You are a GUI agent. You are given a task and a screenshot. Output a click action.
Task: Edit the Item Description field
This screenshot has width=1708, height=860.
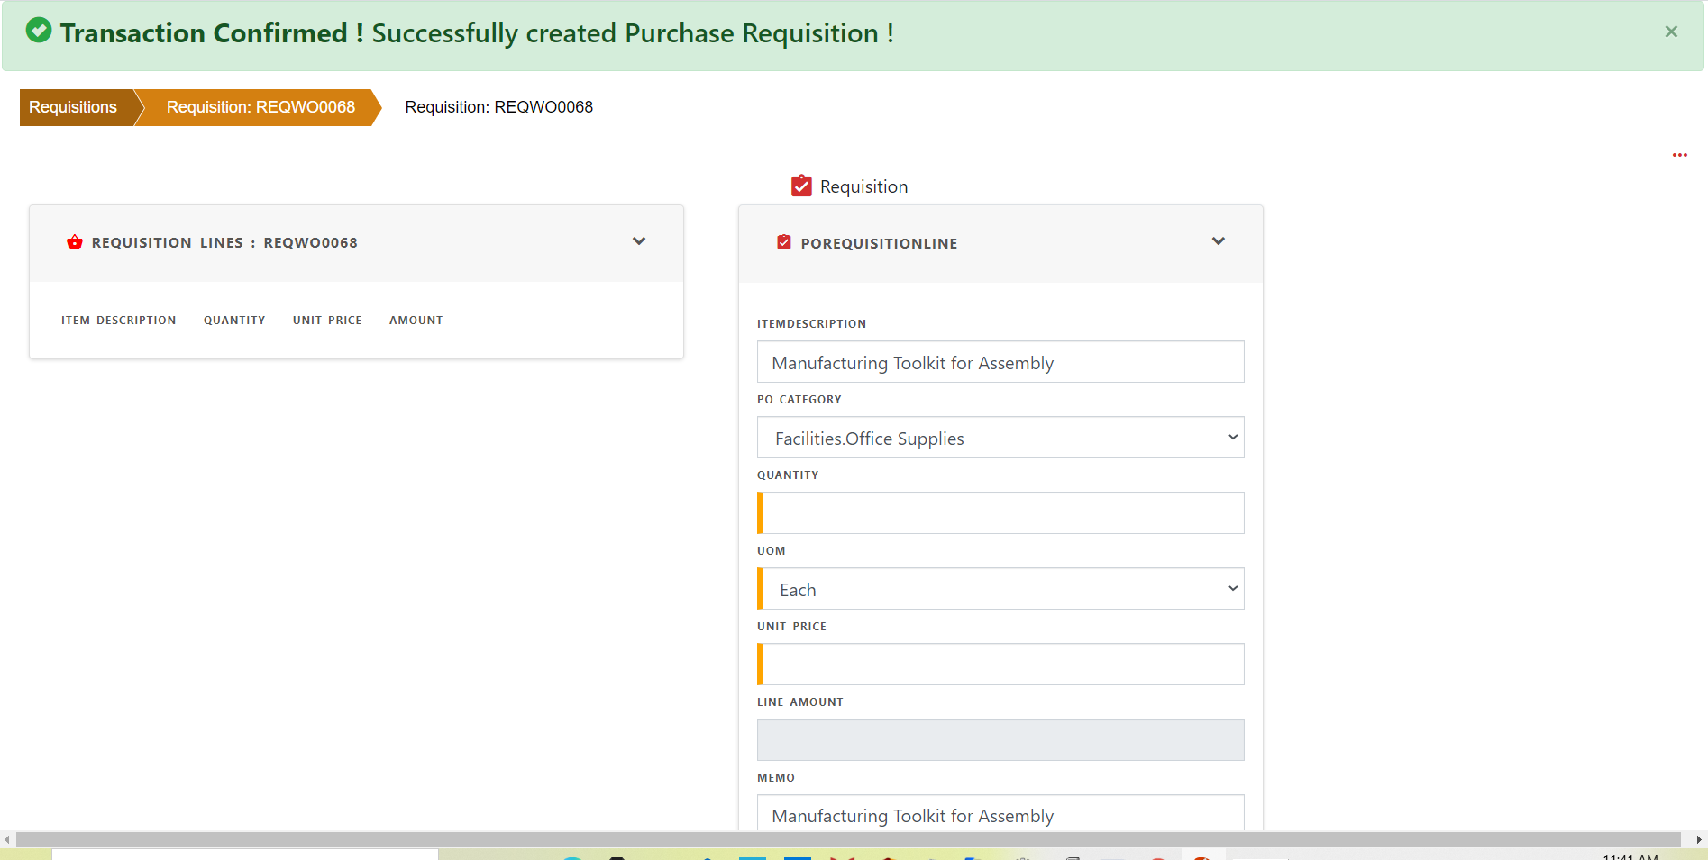[x=1000, y=362]
